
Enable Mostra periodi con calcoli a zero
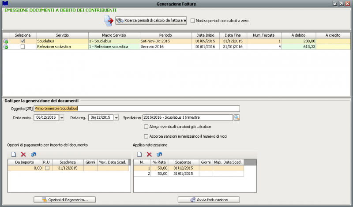192,21
